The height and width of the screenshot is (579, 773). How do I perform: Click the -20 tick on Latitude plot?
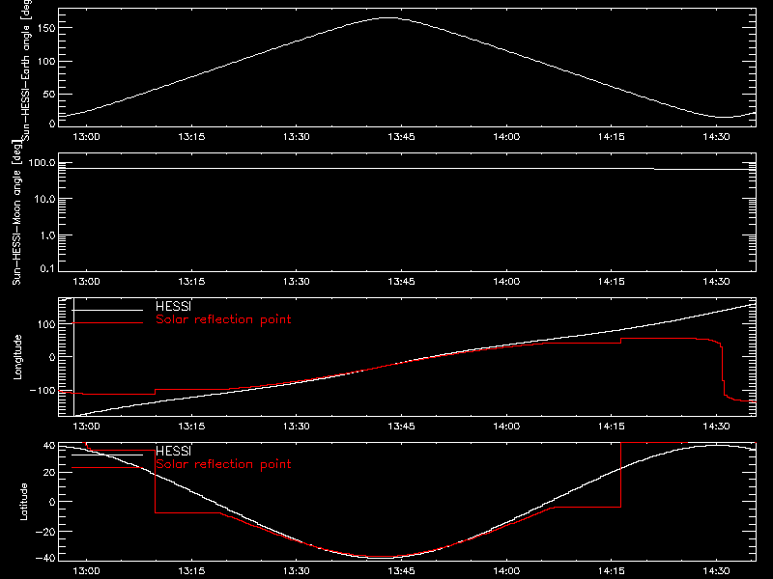[x=45, y=532]
